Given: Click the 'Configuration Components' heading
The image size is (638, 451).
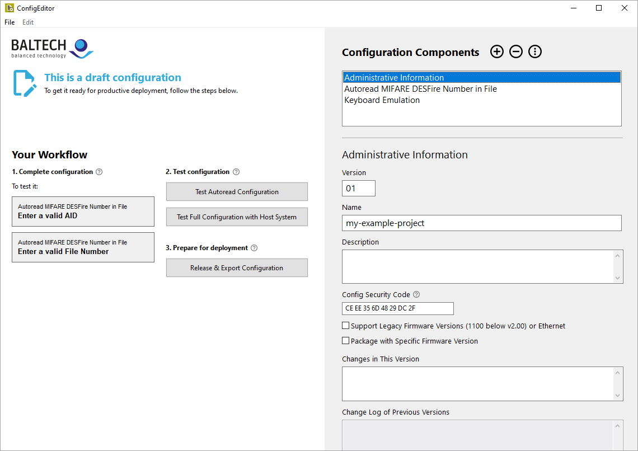Looking at the screenshot, I should 411,52.
